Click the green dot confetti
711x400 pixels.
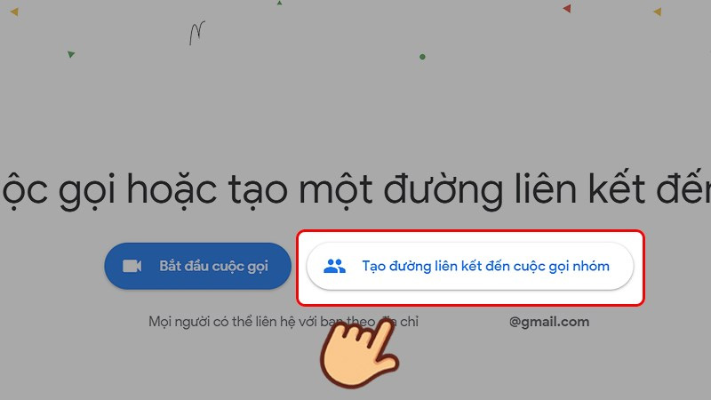pyautogui.click(x=423, y=57)
